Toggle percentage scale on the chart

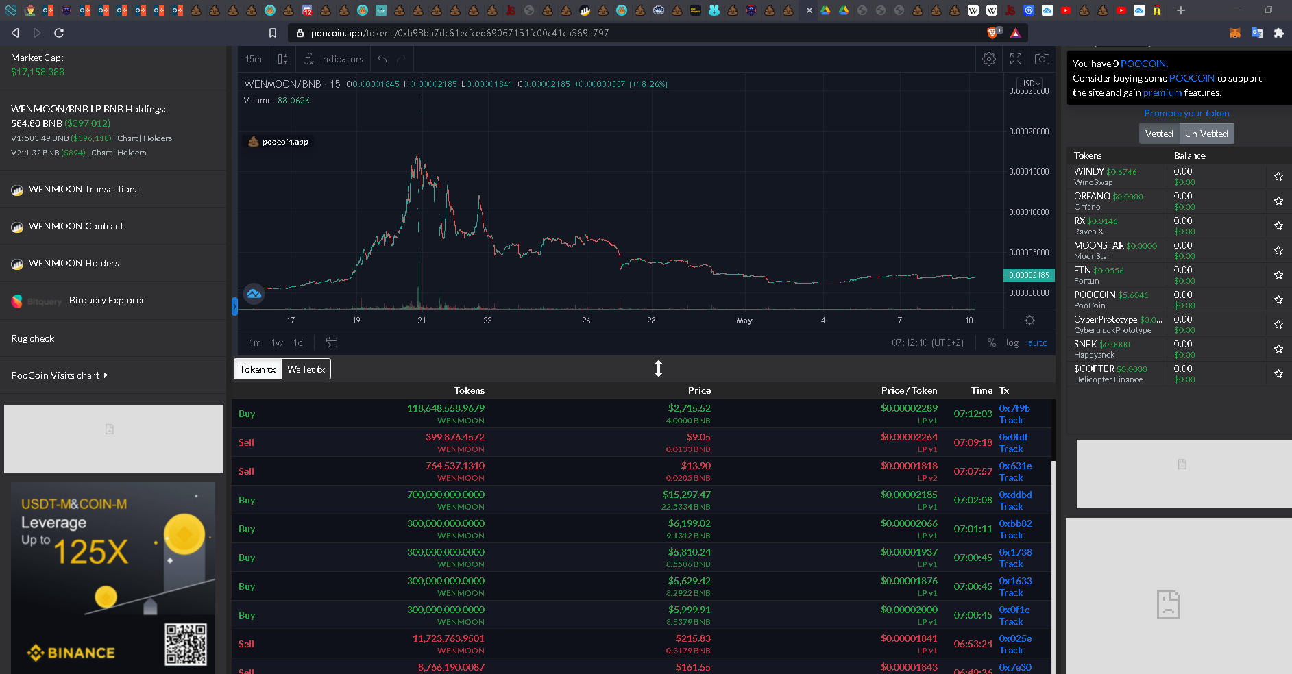pyautogui.click(x=992, y=342)
